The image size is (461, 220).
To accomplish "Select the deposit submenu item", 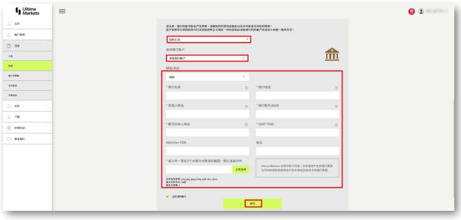I will coord(27,56).
